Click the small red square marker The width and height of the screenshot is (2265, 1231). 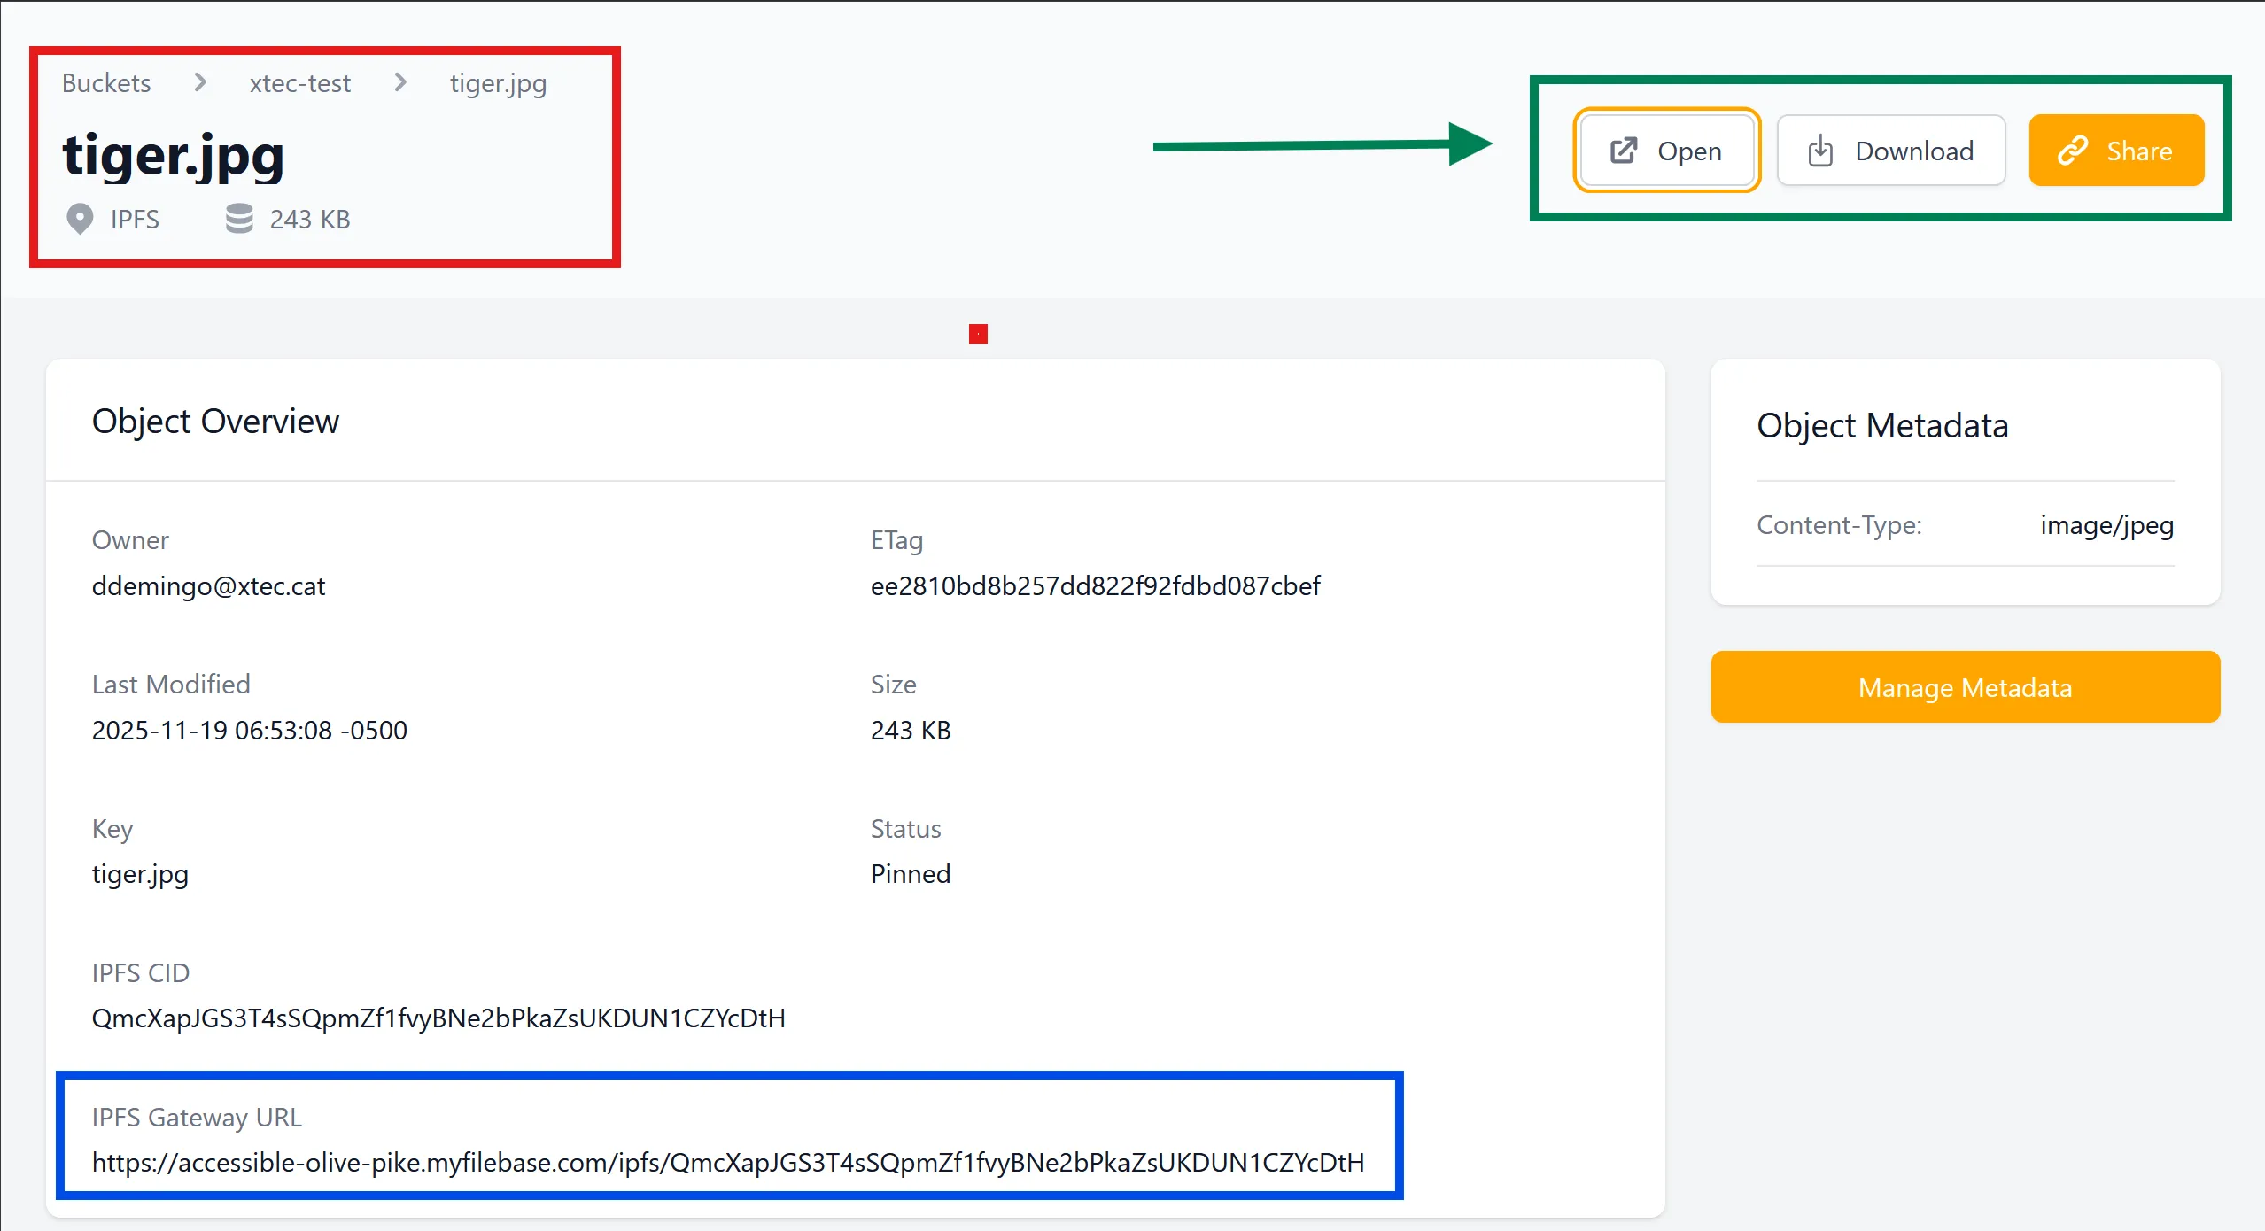(978, 334)
